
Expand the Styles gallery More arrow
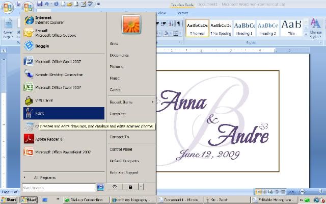pos(306,34)
